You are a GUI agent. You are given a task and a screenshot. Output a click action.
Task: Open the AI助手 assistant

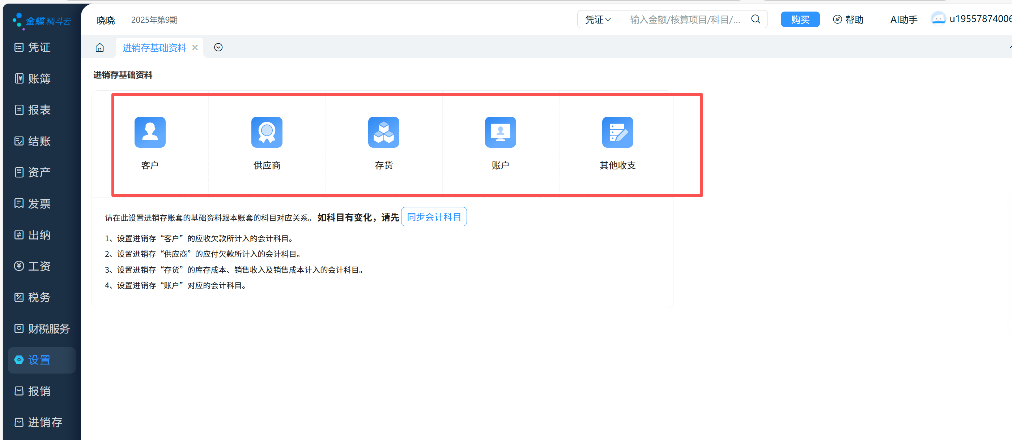click(903, 20)
